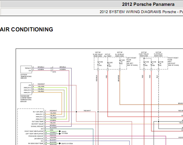Click the 'FUSE 19 5A' label
Screen dimensions: 183x145
(x=123, y=62)
